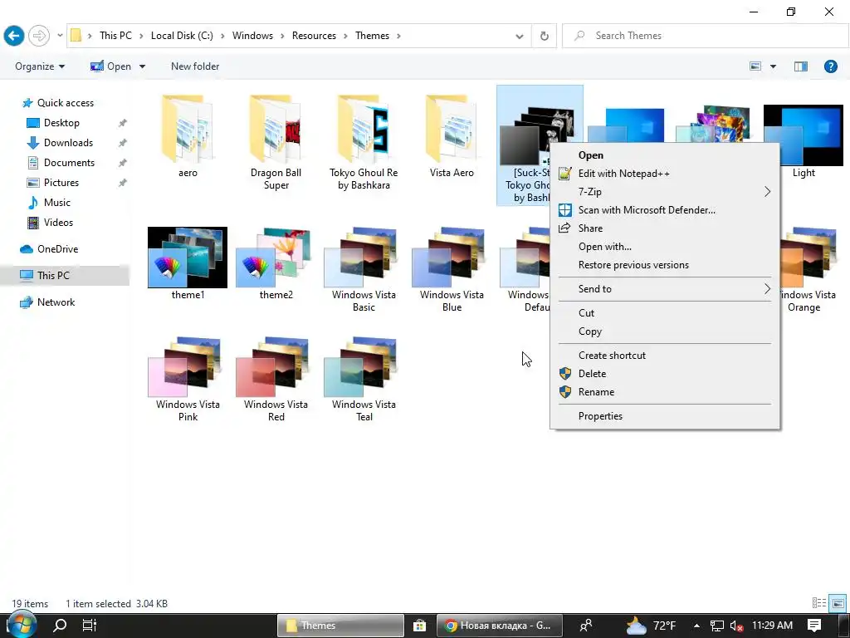Select Tokyo Ghoul Re by Bashkara folder
Viewport: 850px width, 638px height.
(x=364, y=142)
